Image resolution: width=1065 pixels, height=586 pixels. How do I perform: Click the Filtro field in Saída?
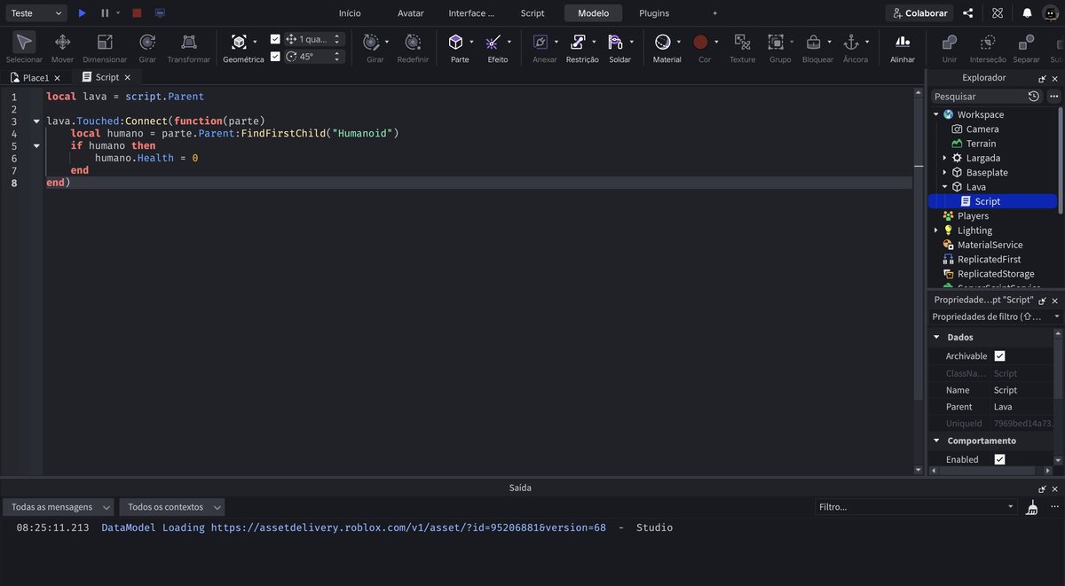coord(916,507)
